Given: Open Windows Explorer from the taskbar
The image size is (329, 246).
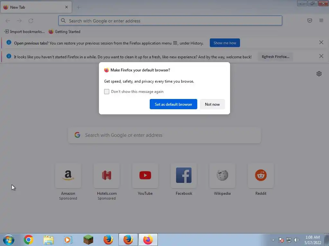Looking at the screenshot, I should coord(49,240).
